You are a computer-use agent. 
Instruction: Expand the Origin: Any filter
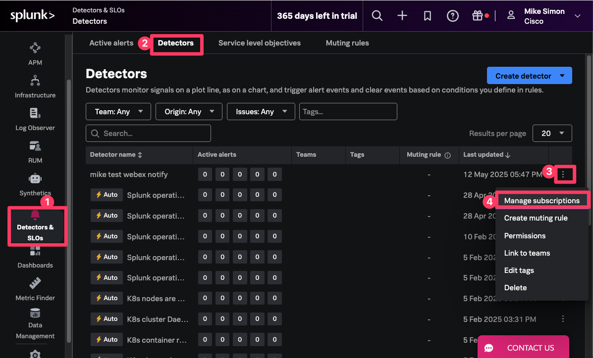click(x=188, y=112)
